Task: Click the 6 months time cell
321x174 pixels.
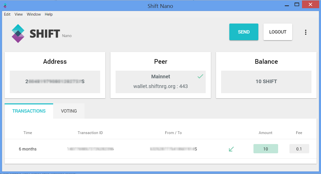Action: pyautogui.click(x=28, y=149)
